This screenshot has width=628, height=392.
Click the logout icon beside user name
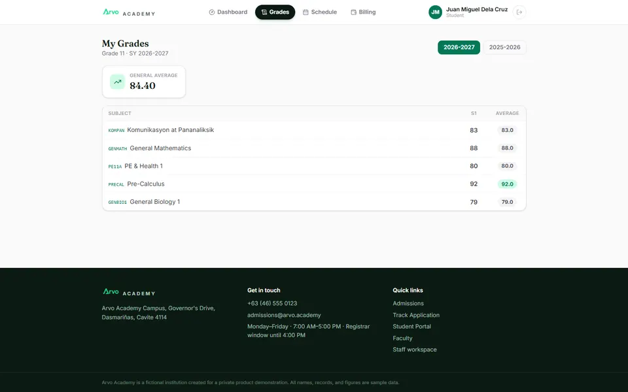pyautogui.click(x=519, y=12)
